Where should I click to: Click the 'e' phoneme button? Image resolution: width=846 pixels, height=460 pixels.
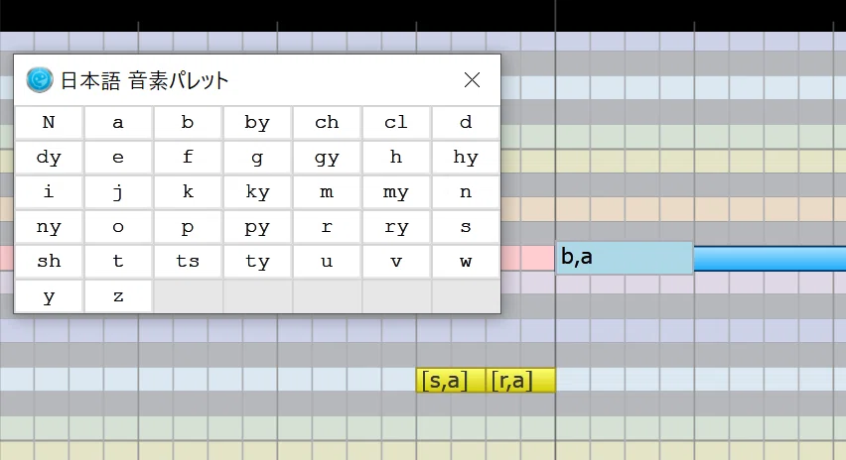click(x=118, y=158)
